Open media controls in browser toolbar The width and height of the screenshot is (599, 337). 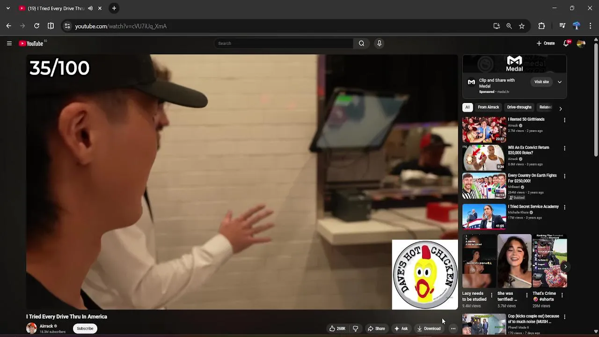(x=562, y=26)
